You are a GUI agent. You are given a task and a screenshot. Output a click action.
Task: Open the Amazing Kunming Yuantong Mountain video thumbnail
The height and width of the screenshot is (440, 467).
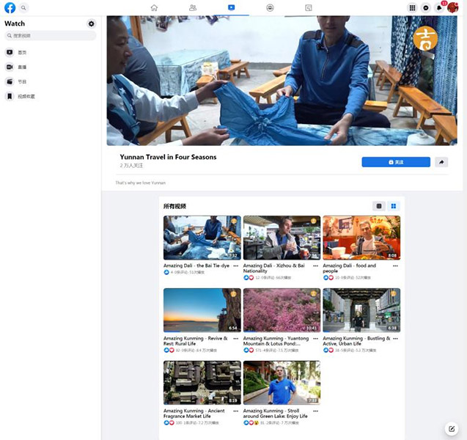(282, 309)
